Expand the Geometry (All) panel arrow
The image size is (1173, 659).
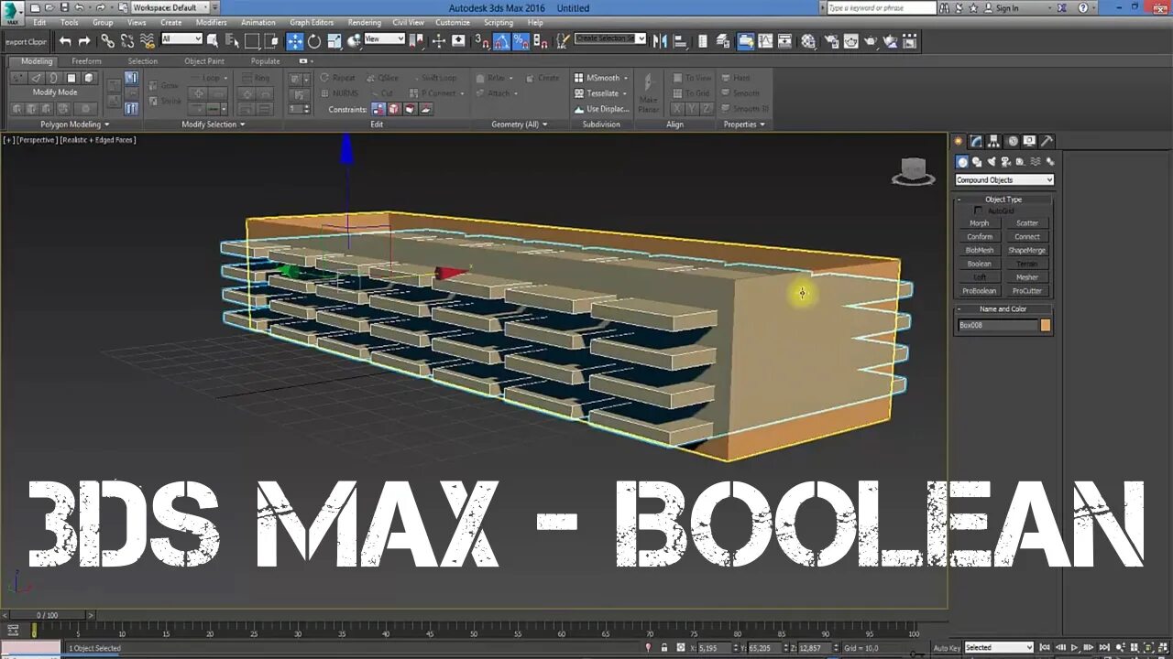point(544,124)
